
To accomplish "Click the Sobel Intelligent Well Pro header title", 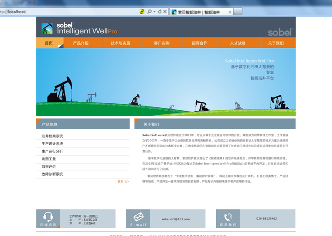I will (87, 29).
